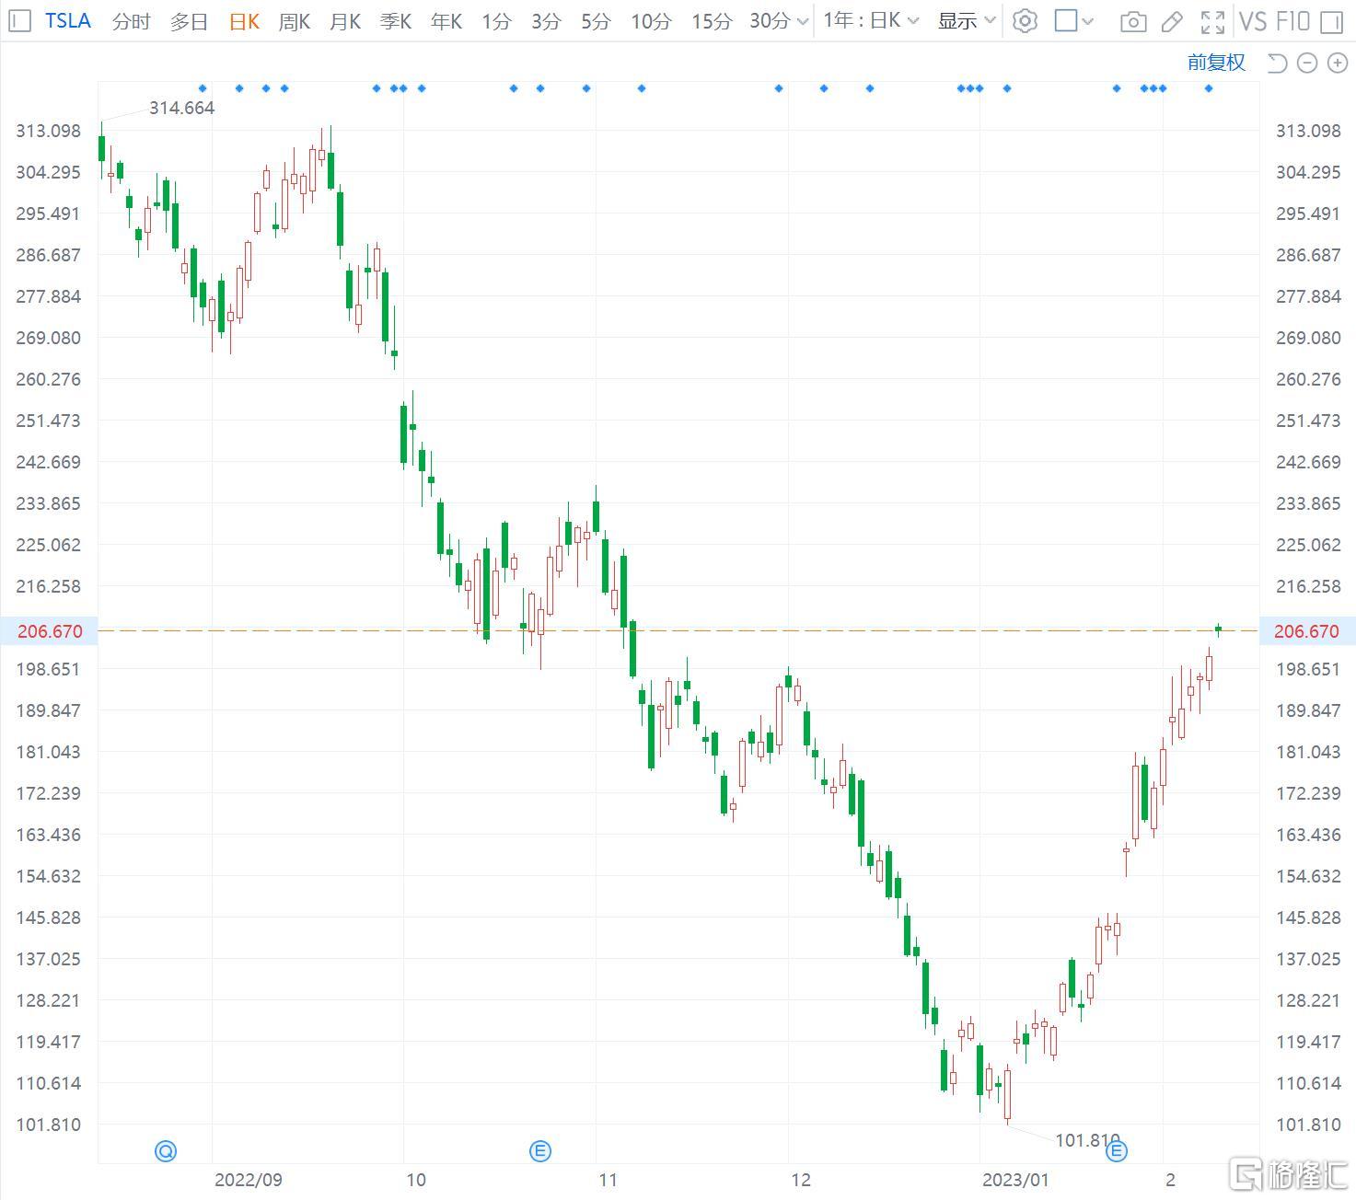
Task: Open the F10 company info
Action: pyautogui.click(x=1293, y=21)
